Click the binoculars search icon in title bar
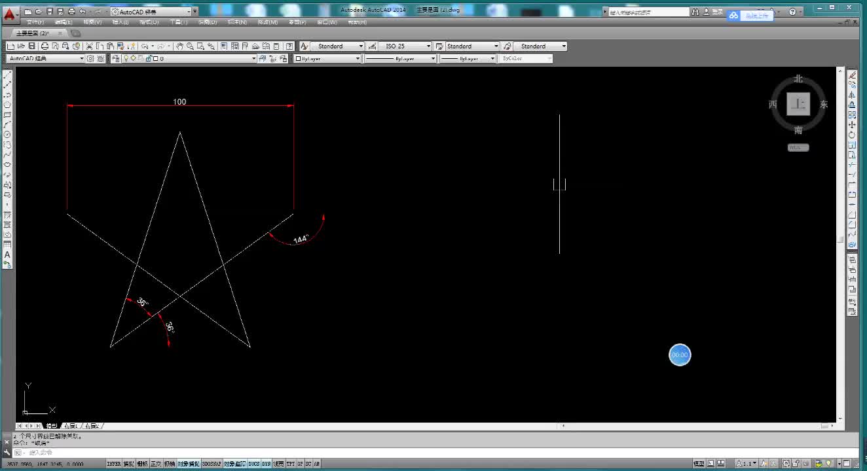 695,12
